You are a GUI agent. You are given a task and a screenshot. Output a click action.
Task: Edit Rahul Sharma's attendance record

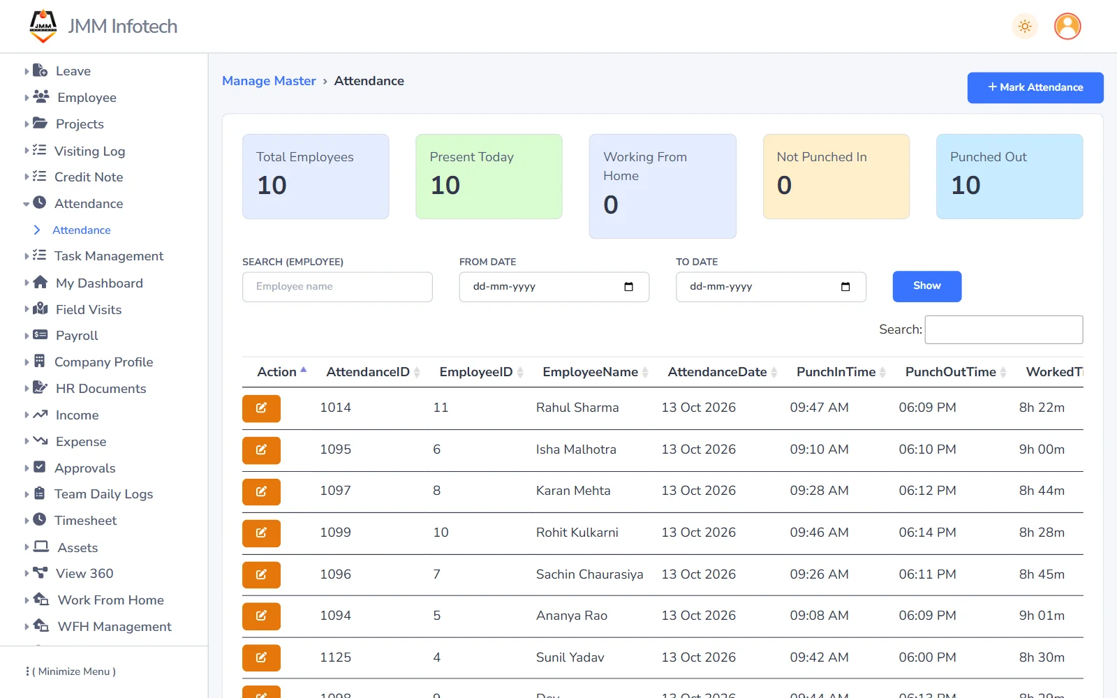(261, 408)
